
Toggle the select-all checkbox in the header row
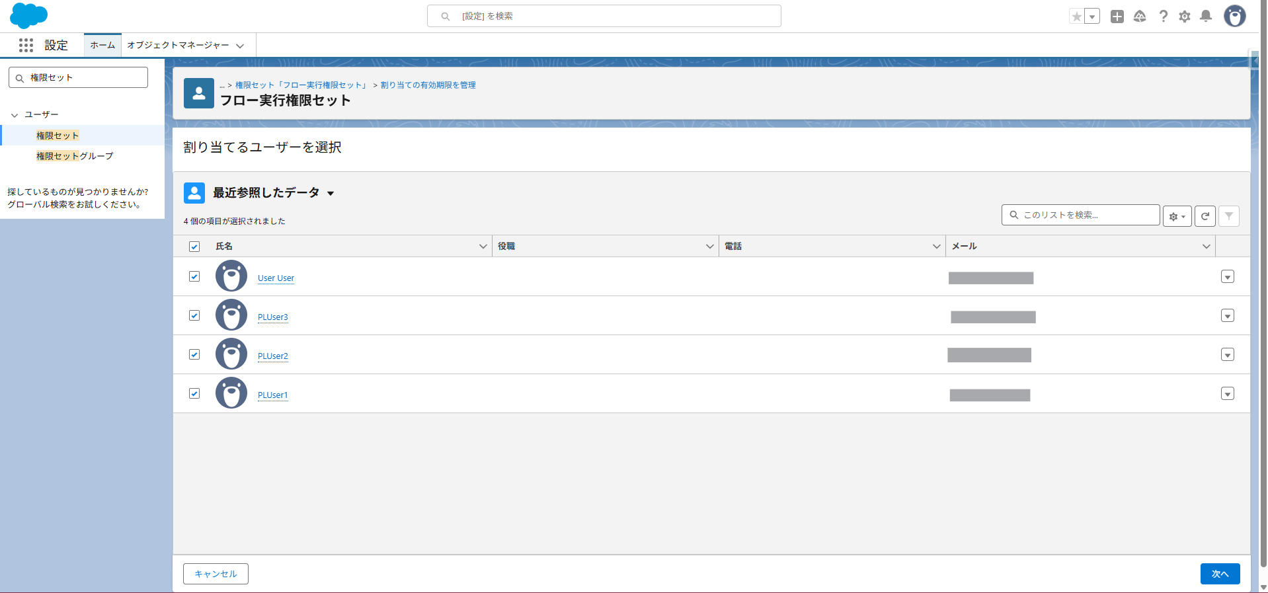point(194,247)
